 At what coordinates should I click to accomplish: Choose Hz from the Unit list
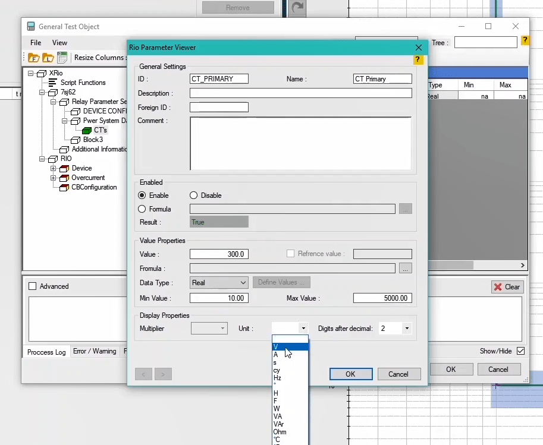(x=277, y=378)
